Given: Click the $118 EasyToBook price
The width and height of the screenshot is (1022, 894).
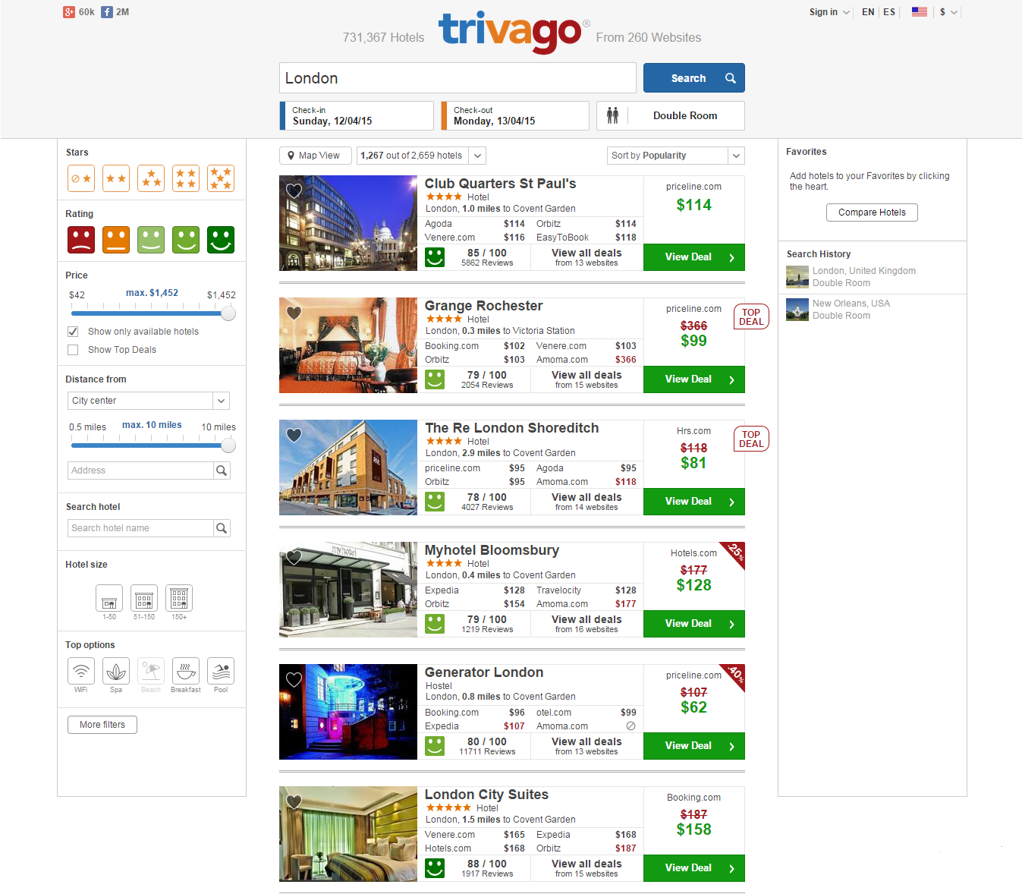Looking at the screenshot, I should (626, 238).
